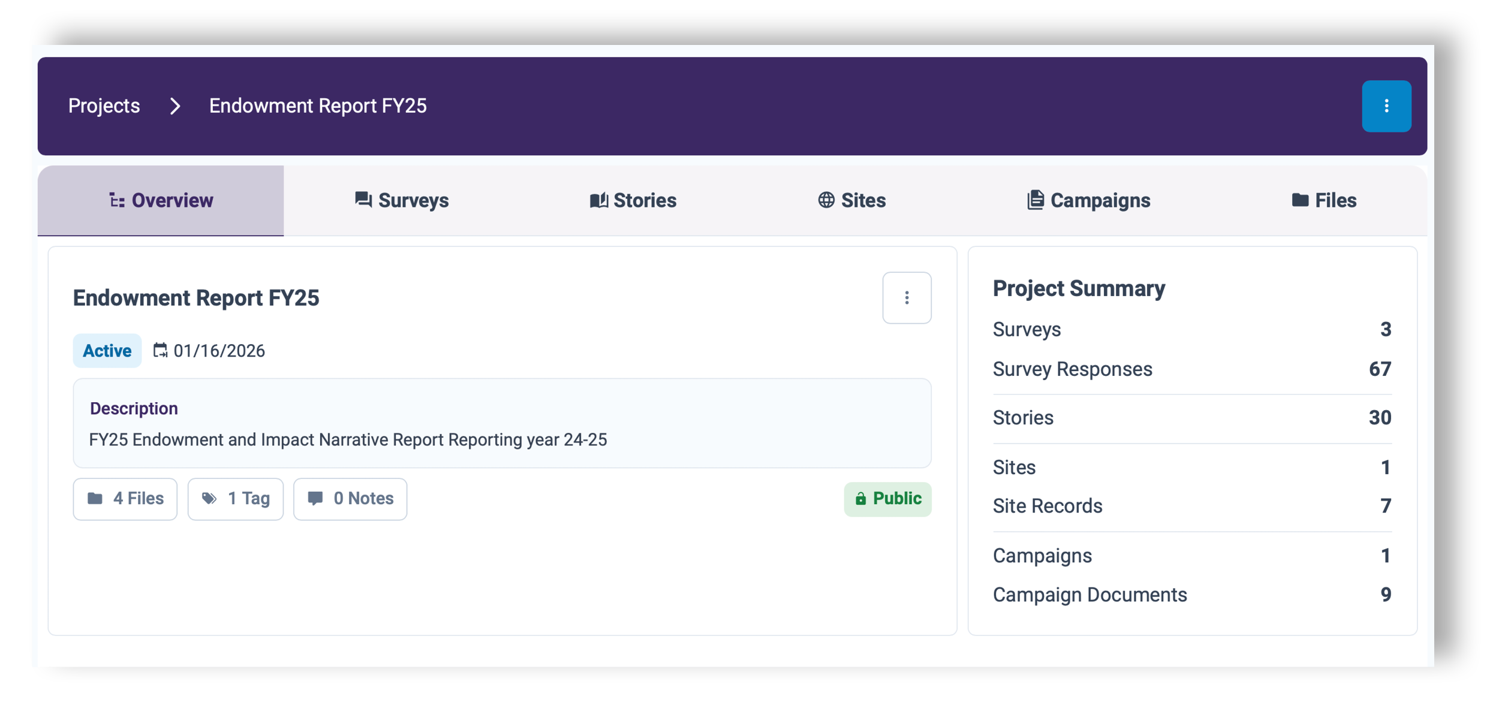Open the 4 Files button

click(x=125, y=499)
